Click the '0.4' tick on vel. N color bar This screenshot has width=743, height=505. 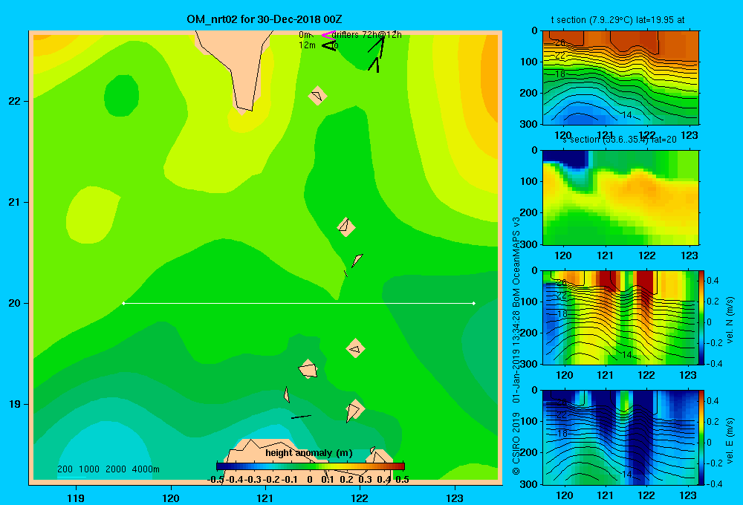click(713, 281)
